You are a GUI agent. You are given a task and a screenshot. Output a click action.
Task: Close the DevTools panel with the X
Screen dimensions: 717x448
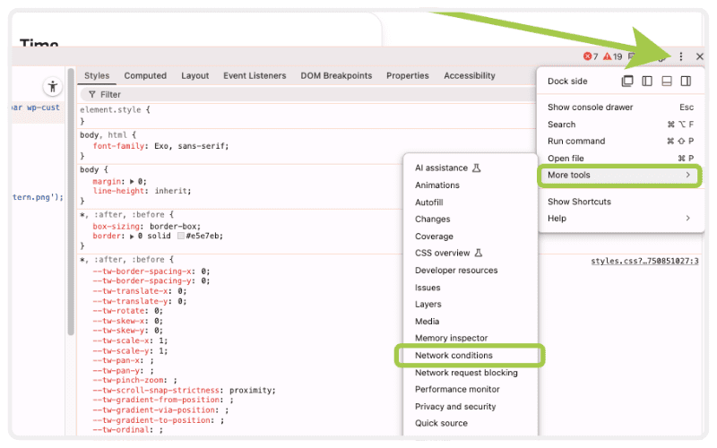click(x=699, y=56)
